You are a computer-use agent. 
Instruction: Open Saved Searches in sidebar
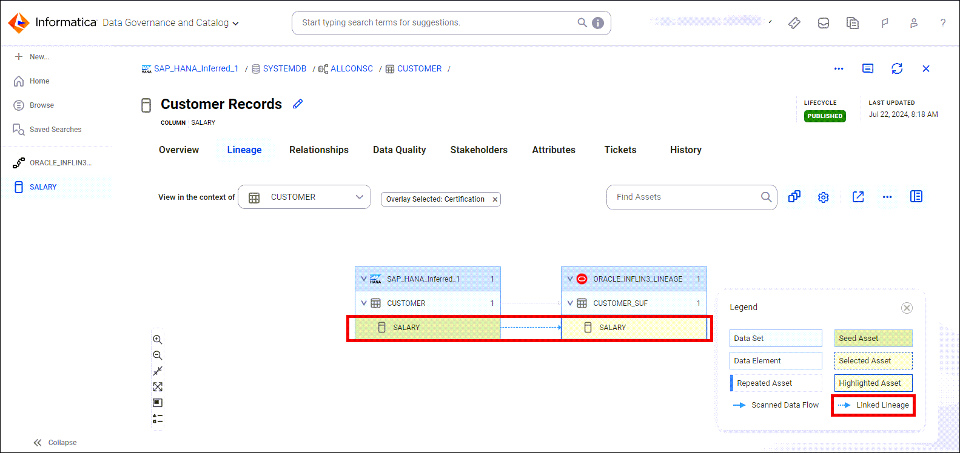coord(48,130)
